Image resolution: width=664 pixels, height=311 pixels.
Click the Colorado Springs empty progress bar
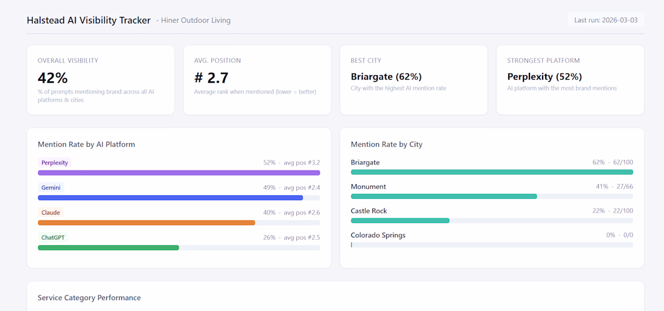tap(492, 245)
